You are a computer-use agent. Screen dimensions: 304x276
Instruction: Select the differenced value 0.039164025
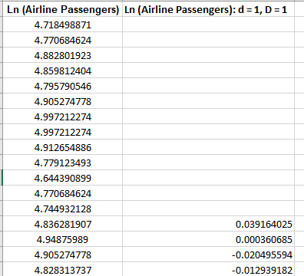pyautogui.click(x=208, y=224)
